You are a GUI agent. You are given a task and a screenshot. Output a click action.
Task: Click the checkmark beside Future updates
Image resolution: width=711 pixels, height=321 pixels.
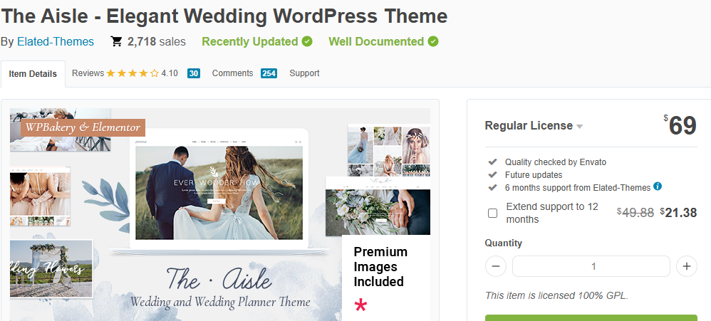point(492,174)
